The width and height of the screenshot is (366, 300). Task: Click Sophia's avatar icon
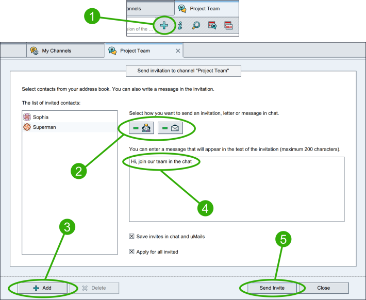(x=27, y=117)
